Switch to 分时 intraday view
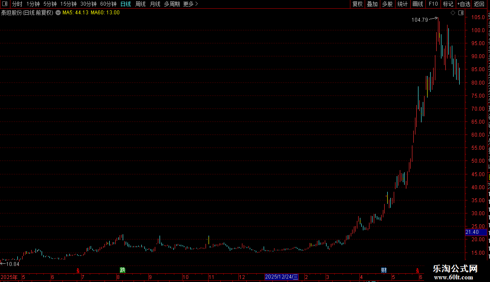The height and width of the screenshot is (282, 490). click(17, 4)
